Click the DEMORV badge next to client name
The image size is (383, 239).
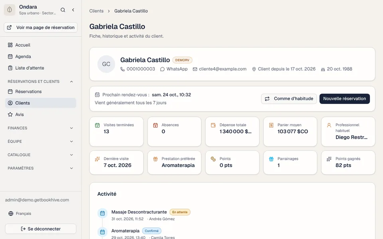182,60
